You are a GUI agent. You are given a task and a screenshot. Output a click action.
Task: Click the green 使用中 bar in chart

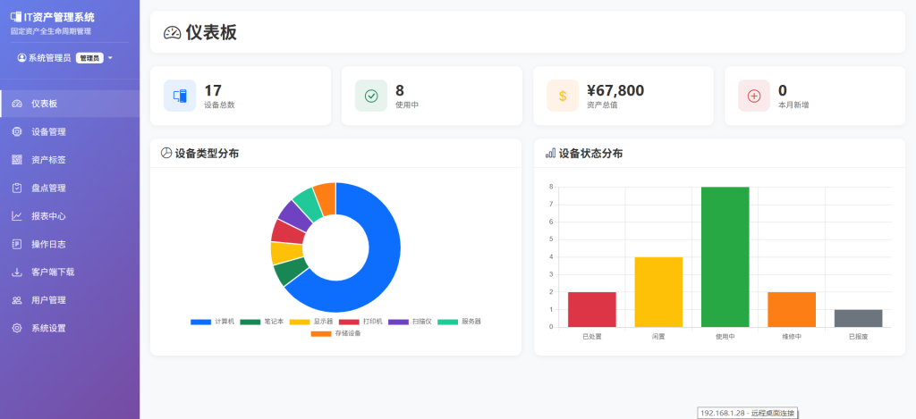[725, 256]
